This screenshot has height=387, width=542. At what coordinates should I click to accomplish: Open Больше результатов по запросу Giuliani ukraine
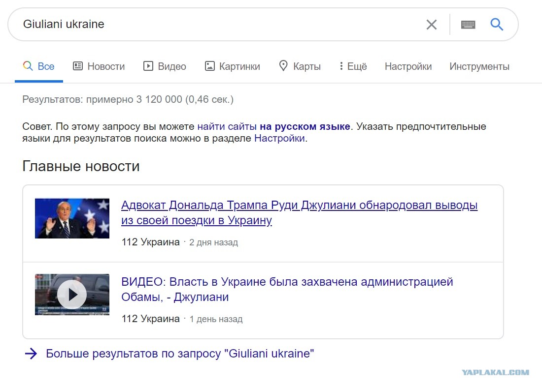pyautogui.click(x=180, y=354)
